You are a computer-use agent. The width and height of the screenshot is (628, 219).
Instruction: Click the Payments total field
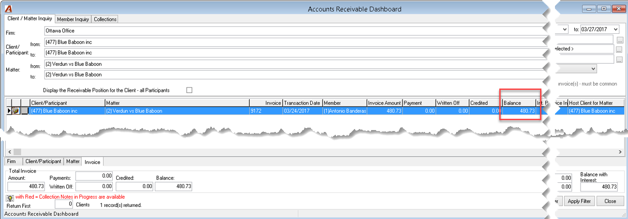(x=94, y=176)
